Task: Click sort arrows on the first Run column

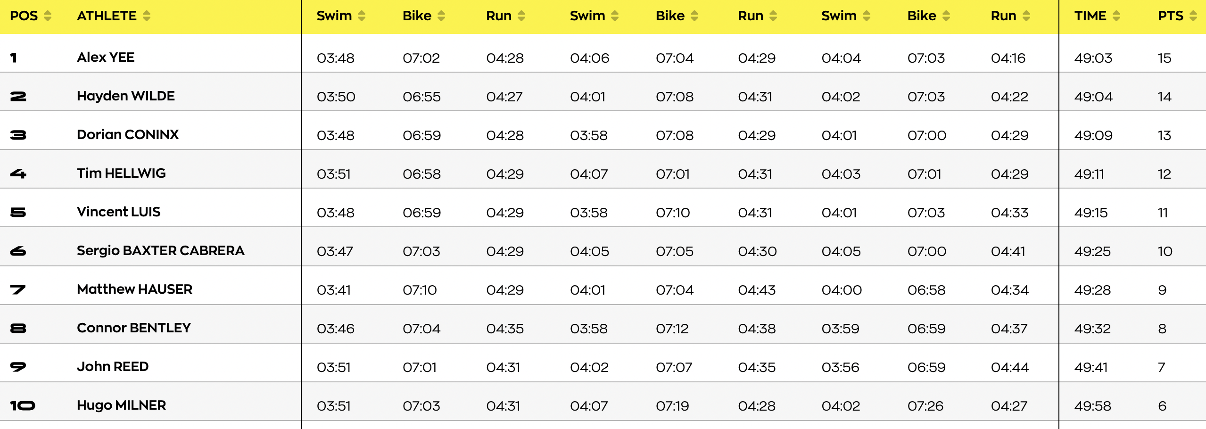Action: [521, 16]
